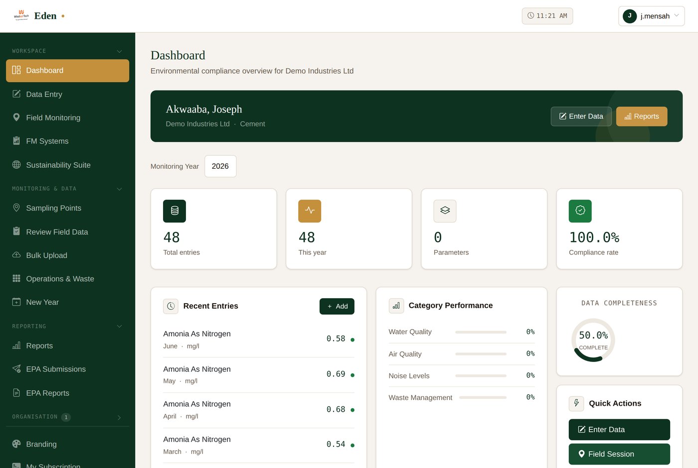Click the Sustainability Suite globe icon

coord(16,165)
